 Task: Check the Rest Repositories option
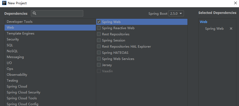pos(99,34)
